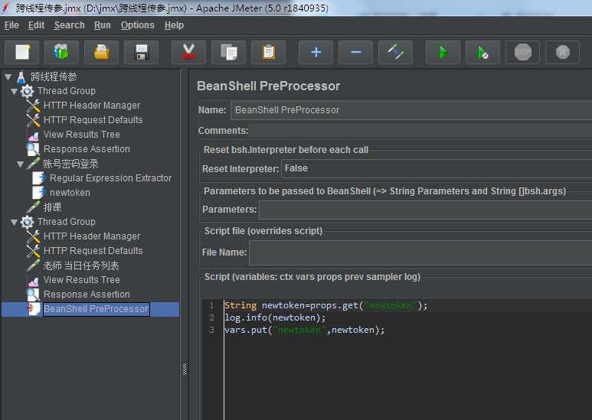The width and height of the screenshot is (592, 420).
Task: Click the newtoken post-processor icon
Action: [x=39, y=193]
